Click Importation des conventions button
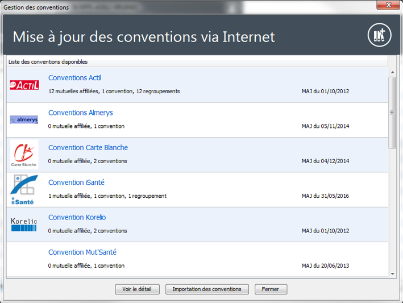The width and height of the screenshot is (403, 303). coord(207,289)
